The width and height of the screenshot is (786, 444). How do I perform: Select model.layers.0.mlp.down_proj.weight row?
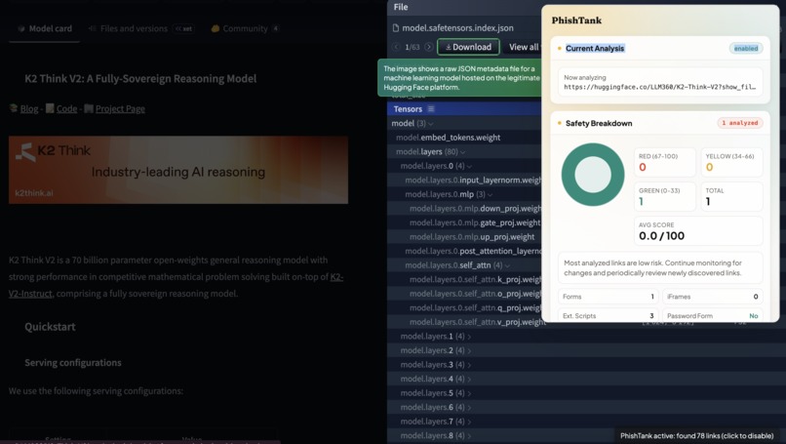point(464,209)
